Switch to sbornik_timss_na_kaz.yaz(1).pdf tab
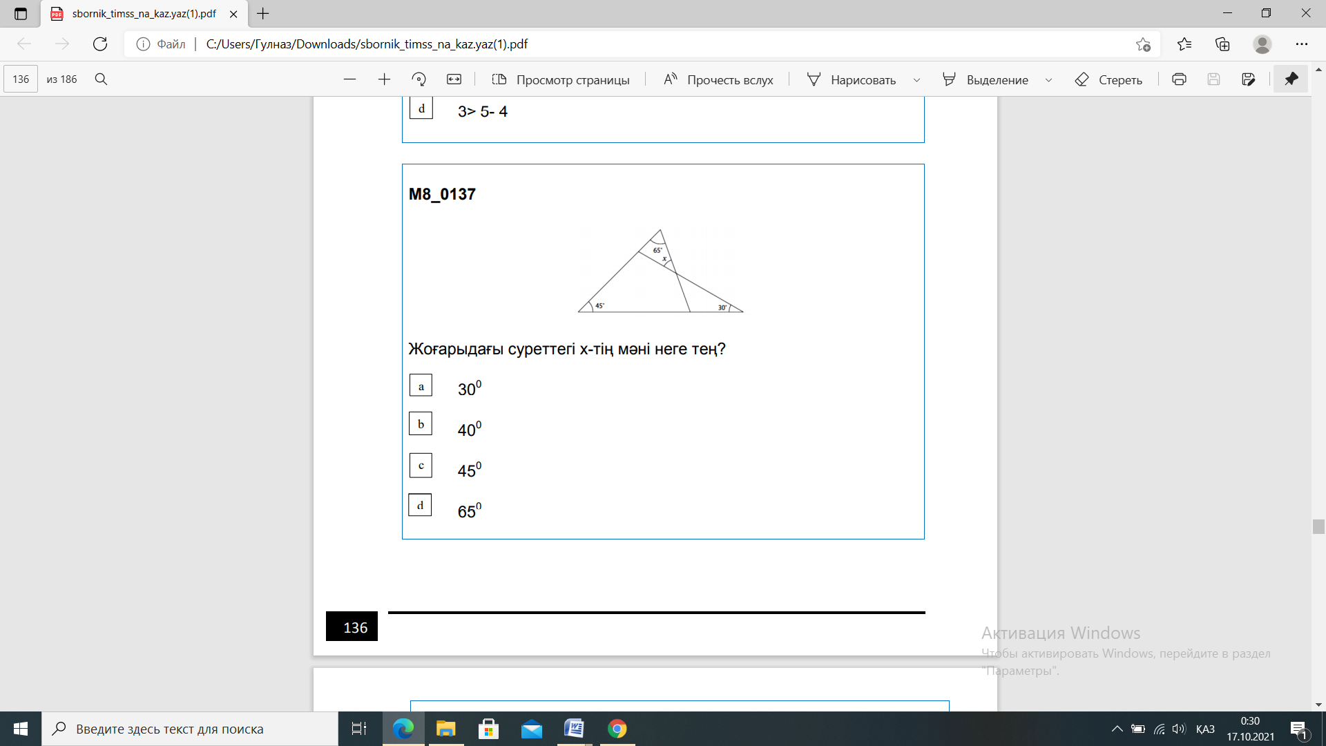The width and height of the screenshot is (1326, 746). [144, 14]
